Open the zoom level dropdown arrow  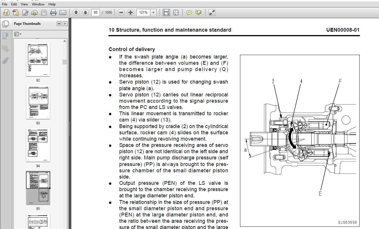pyautogui.click(x=154, y=13)
